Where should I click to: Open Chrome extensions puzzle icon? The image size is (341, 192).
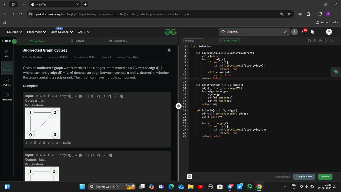[x=308, y=14]
